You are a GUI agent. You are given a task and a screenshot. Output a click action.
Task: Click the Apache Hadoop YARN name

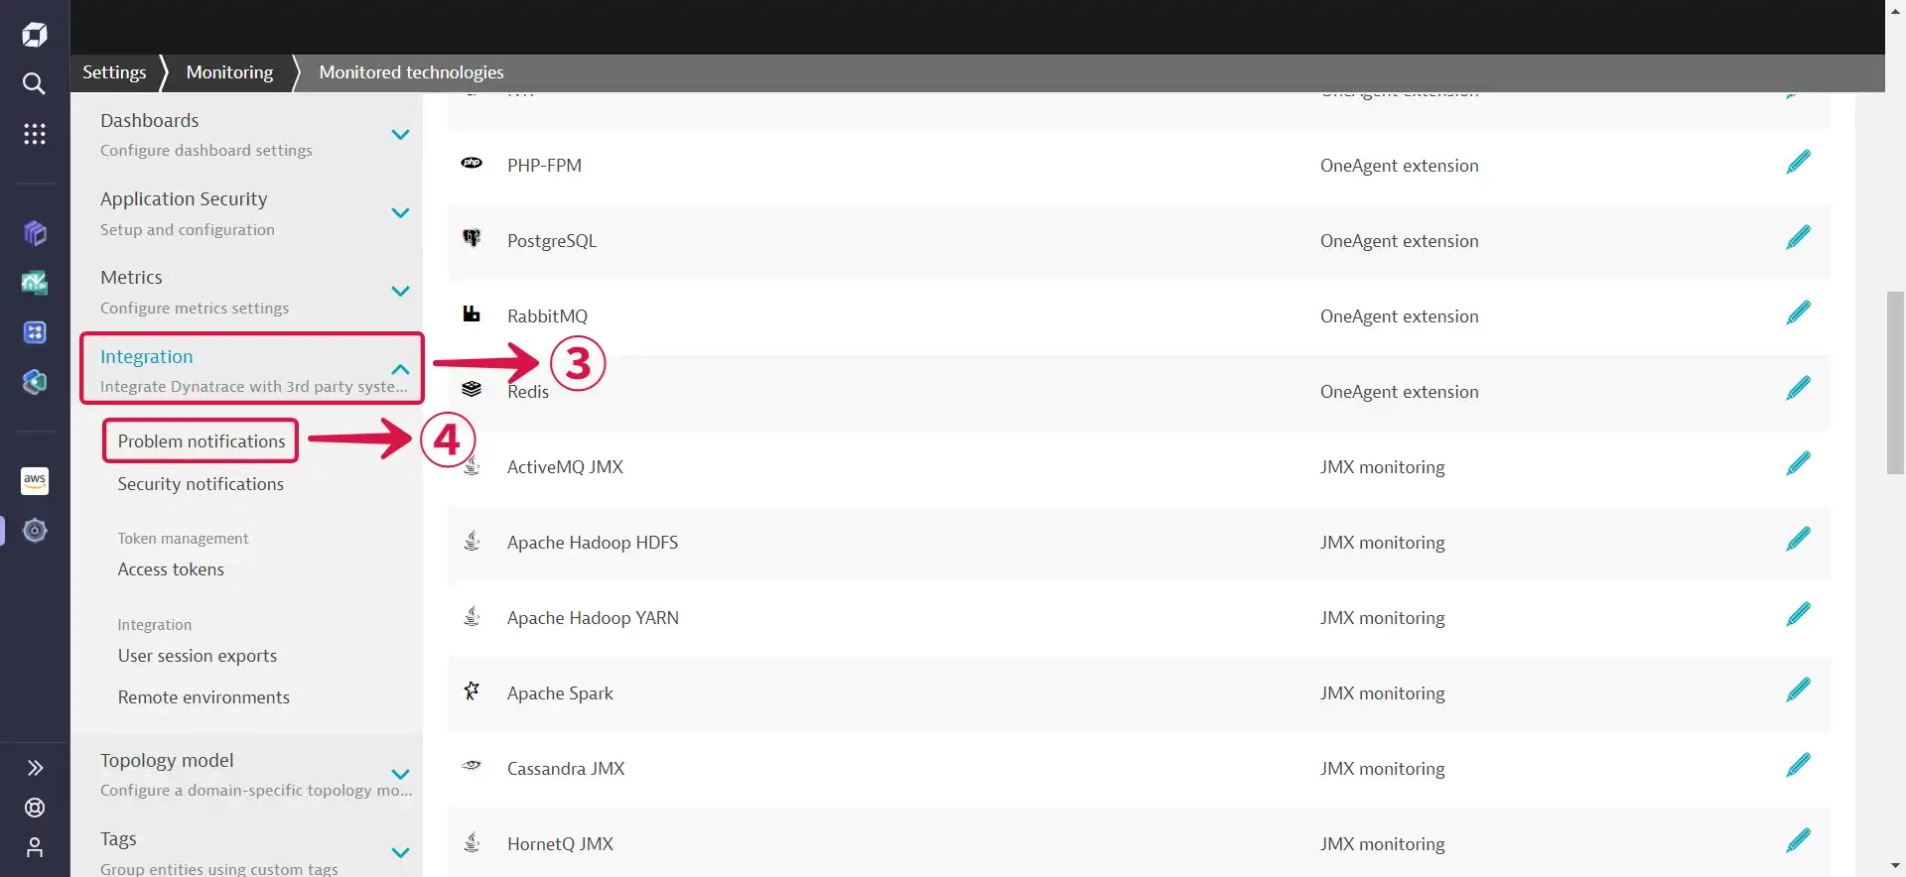(x=593, y=618)
